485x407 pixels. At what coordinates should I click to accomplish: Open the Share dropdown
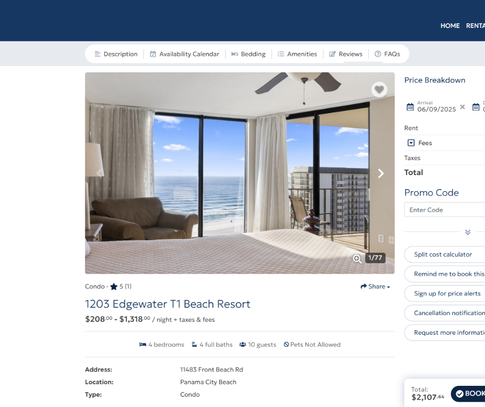point(375,287)
